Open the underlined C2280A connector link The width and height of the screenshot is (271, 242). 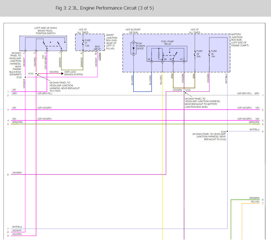pos(99,57)
